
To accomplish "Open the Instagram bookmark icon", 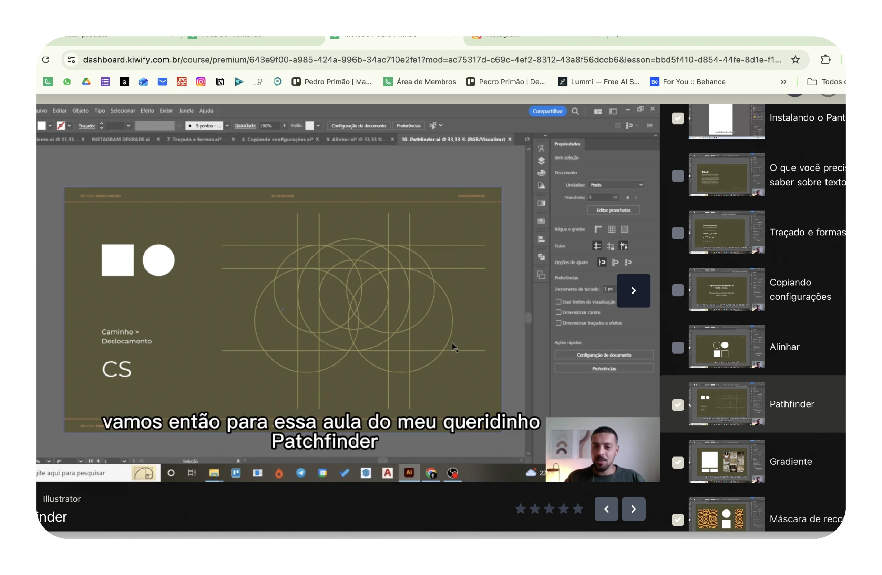I will 201,82.
